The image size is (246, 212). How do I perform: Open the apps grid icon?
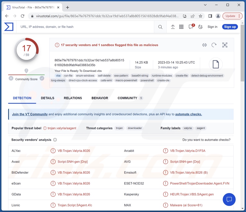181,27
